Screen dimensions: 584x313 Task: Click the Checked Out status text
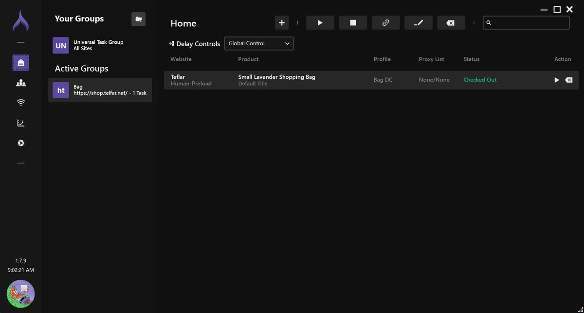point(480,80)
